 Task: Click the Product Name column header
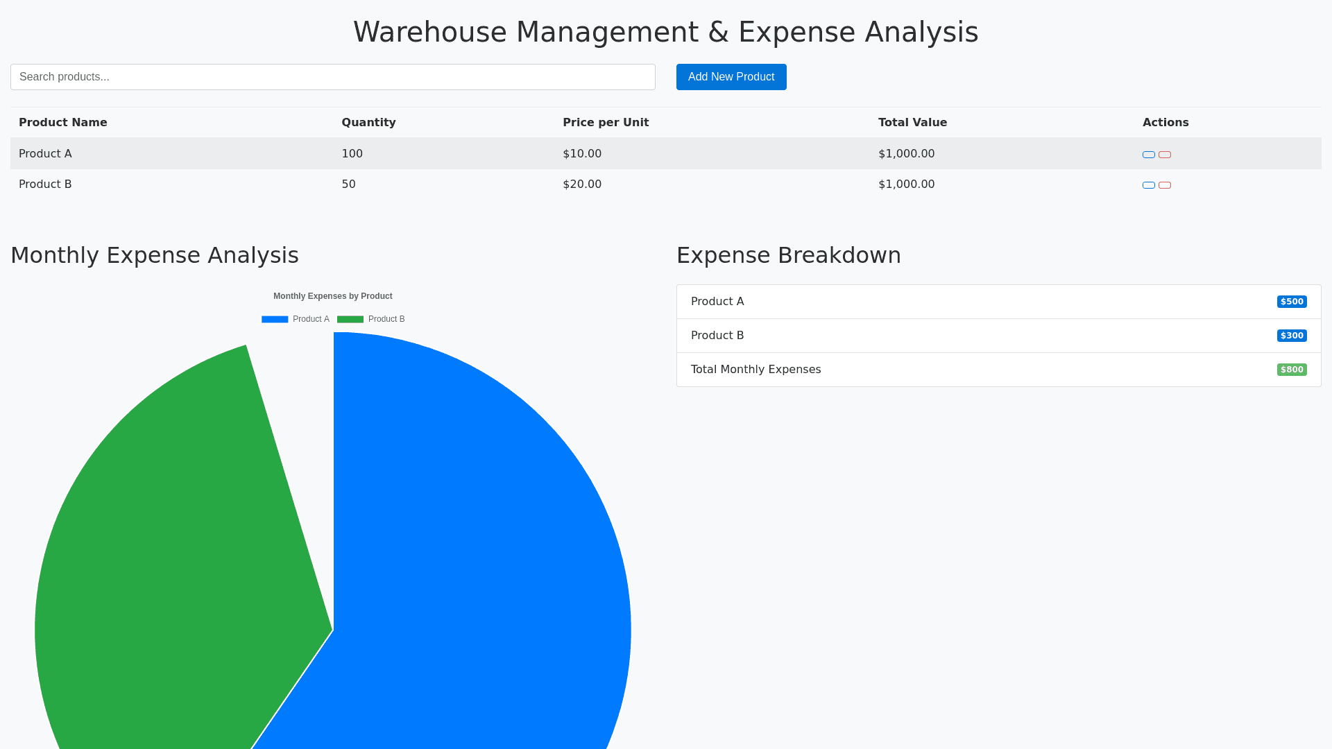coord(63,123)
